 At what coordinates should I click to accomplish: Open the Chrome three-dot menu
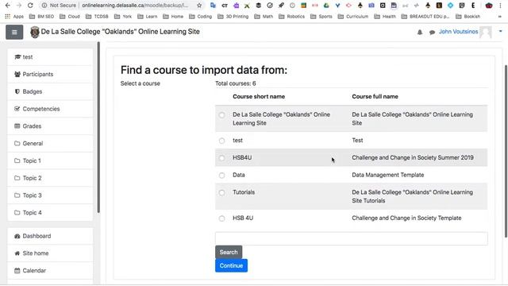click(500, 6)
